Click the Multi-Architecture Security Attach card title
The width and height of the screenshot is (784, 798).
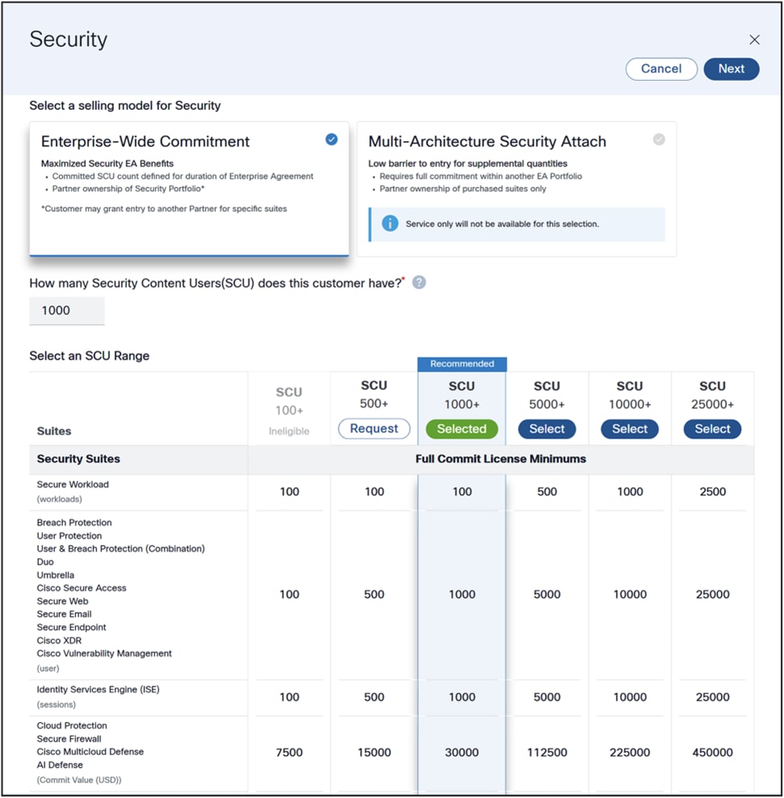[x=487, y=141]
